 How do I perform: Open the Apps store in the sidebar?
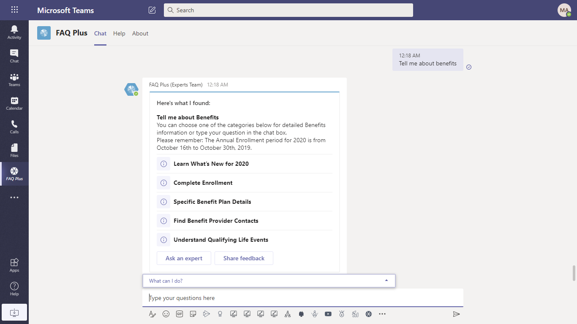[x=14, y=265]
